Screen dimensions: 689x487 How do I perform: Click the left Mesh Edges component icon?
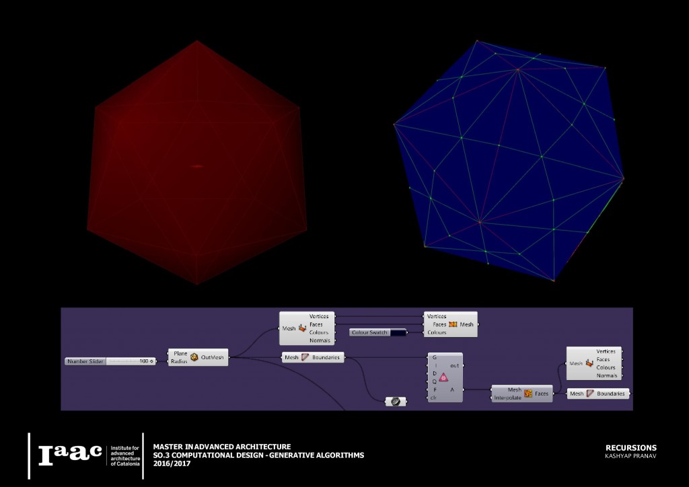tap(305, 358)
